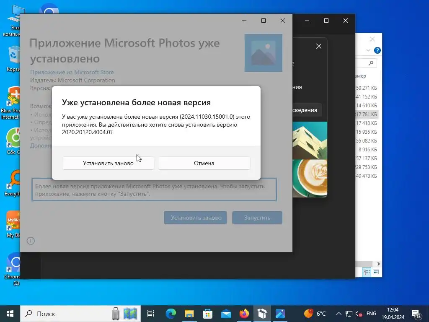The width and height of the screenshot is (429, 322).
Task: Expand the ribbon chevron in File Explorer
Action: coord(368,50)
